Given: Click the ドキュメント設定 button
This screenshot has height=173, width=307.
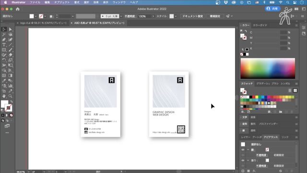Looking at the screenshot, I should 193,16.
